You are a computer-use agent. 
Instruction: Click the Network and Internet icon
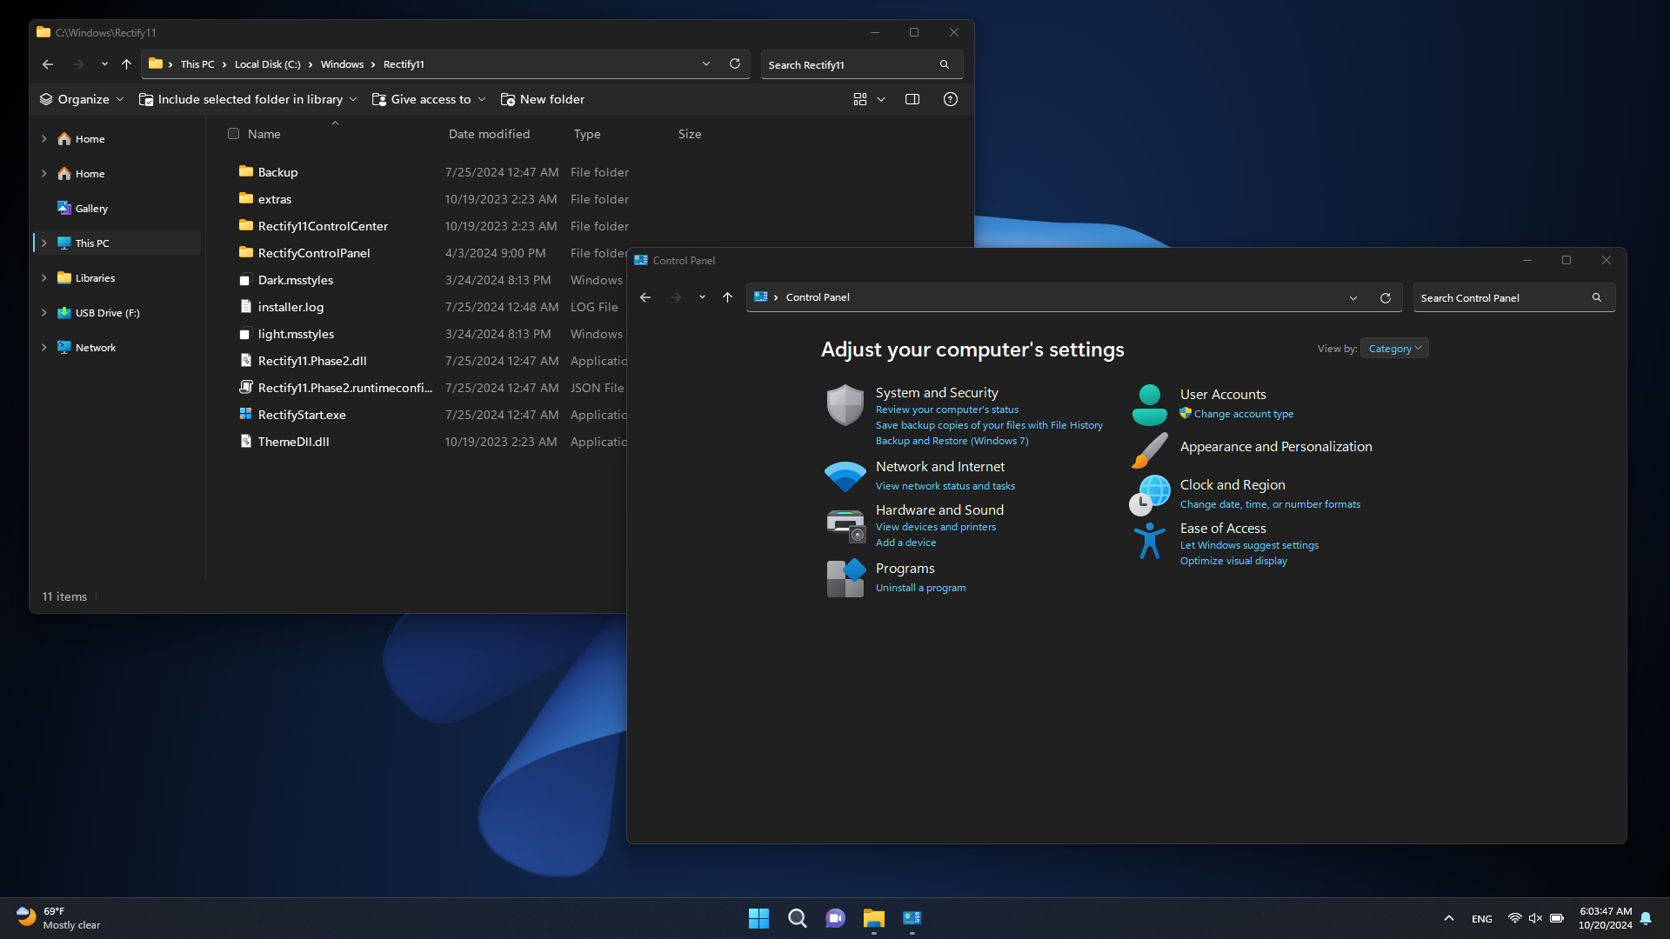click(x=846, y=471)
